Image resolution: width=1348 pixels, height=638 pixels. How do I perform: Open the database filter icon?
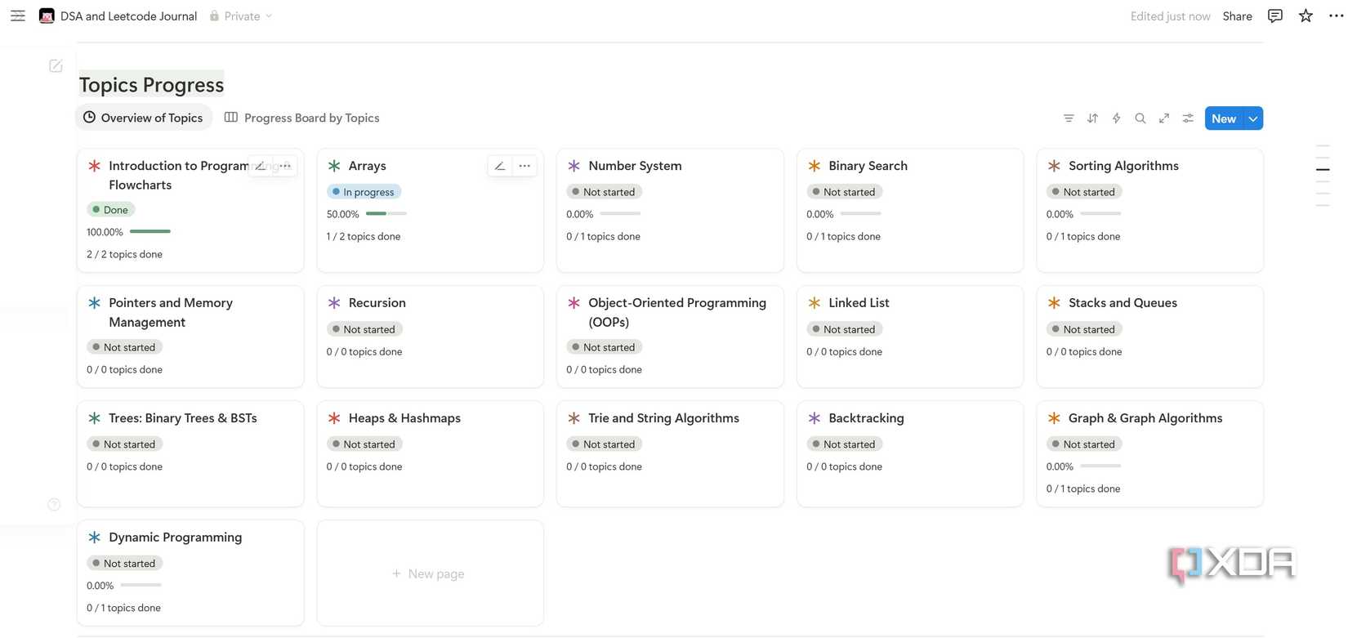[x=1069, y=118]
